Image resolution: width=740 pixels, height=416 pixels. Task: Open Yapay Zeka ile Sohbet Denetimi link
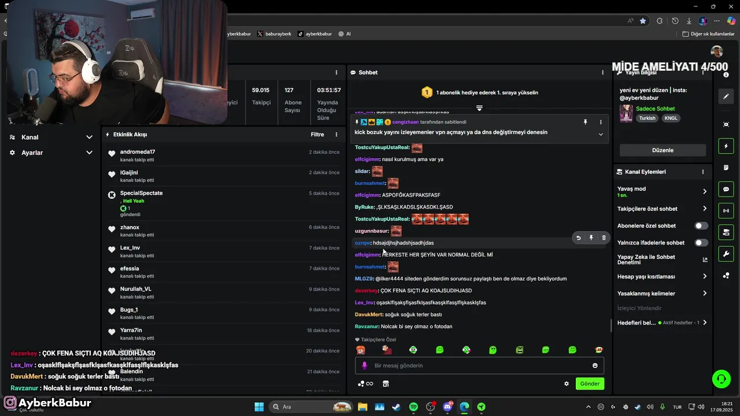(x=663, y=259)
